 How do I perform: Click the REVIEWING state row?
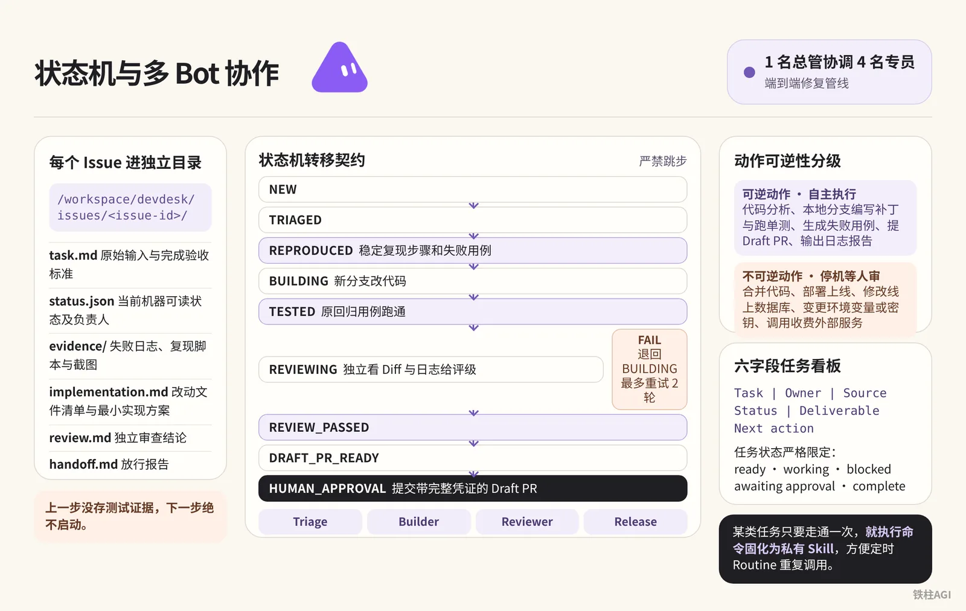pyautogui.click(x=431, y=370)
